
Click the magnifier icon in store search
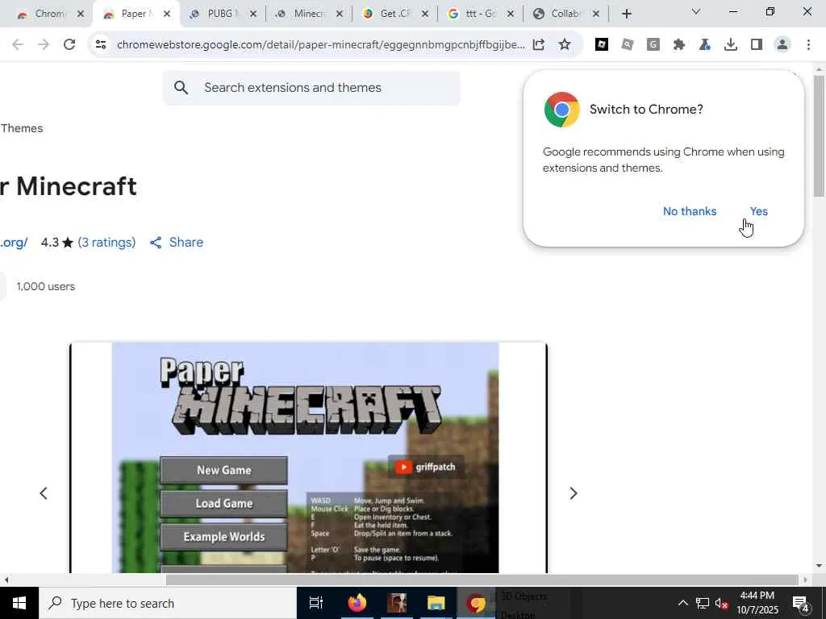(x=181, y=88)
